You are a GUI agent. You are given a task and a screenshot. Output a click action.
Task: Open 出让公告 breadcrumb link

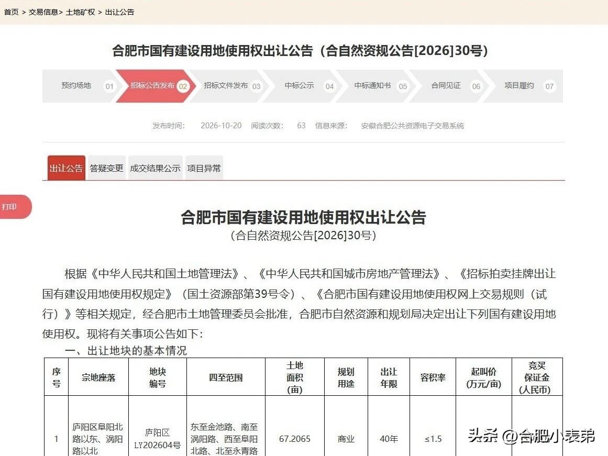[119, 12]
